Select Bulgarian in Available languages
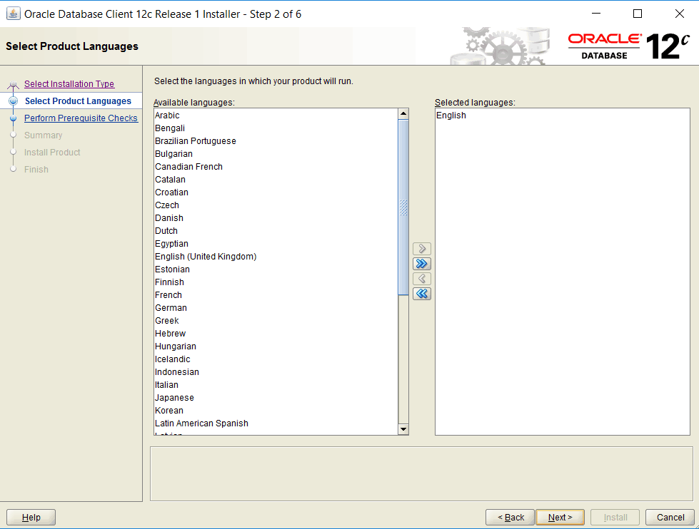The height and width of the screenshot is (529, 699). [x=276, y=154]
